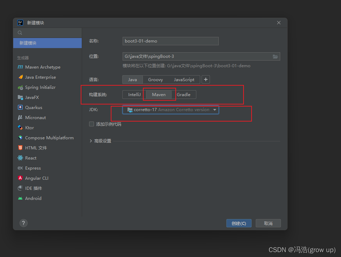This screenshot has width=341, height=257.
Task: Click the Maven Archetype generator icon
Action: [x=20, y=67]
